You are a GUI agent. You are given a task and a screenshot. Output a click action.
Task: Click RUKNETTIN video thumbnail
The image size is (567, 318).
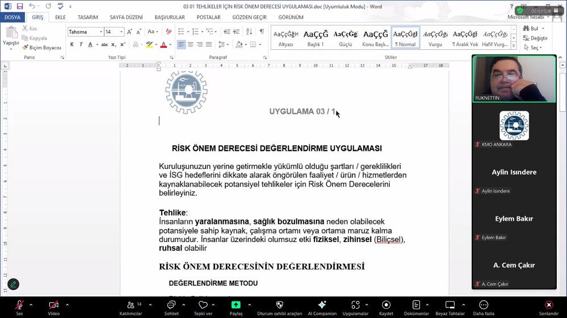(x=514, y=79)
